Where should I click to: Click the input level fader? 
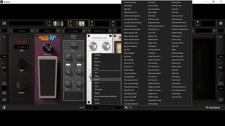[4, 68]
